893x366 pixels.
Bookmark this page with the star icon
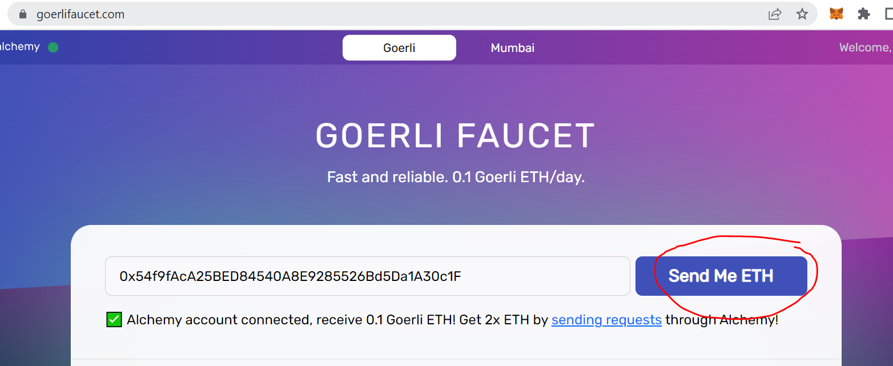coord(802,14)
